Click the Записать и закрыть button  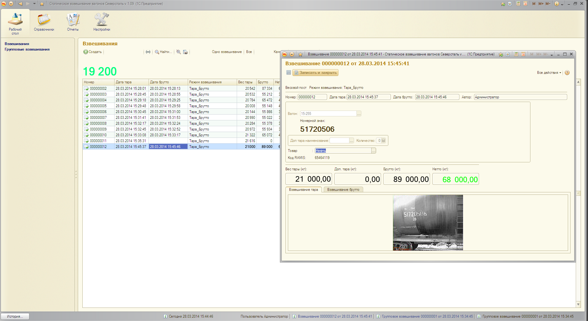coord(315,73)
